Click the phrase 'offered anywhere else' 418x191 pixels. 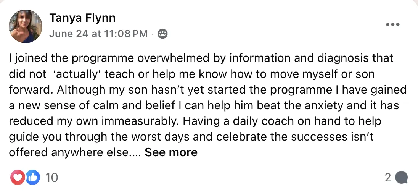(69, 152)
